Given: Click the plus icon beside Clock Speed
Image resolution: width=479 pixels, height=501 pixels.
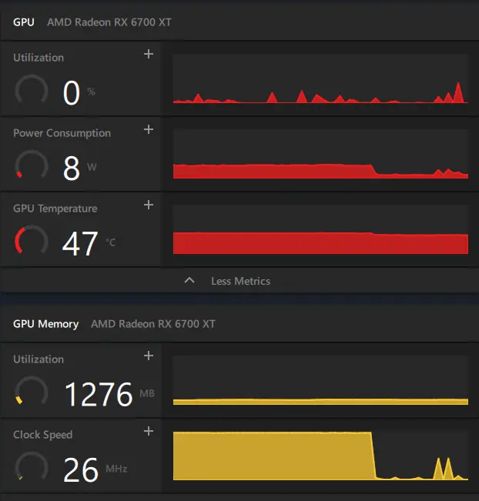Looking at the screenshot, I should click(x=149, y=431).
